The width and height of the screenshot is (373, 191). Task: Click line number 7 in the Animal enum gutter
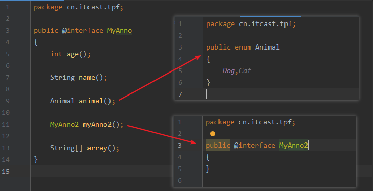[180, 94]
